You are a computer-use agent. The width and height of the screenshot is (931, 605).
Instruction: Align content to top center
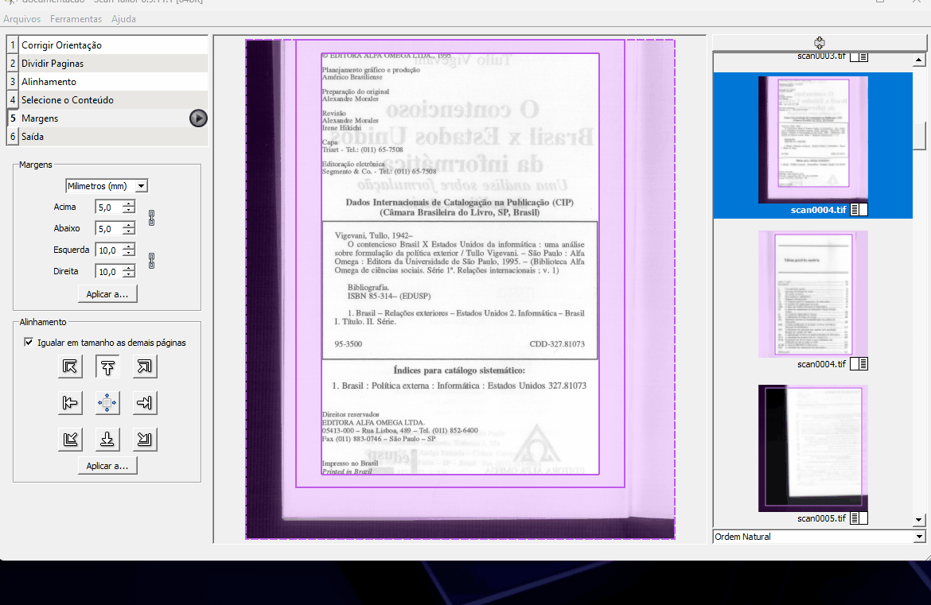107,366
